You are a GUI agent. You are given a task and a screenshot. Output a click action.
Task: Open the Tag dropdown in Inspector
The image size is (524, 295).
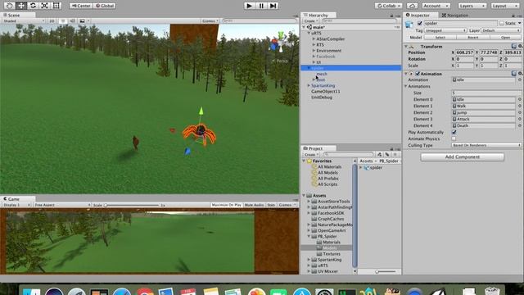point(445,30)
